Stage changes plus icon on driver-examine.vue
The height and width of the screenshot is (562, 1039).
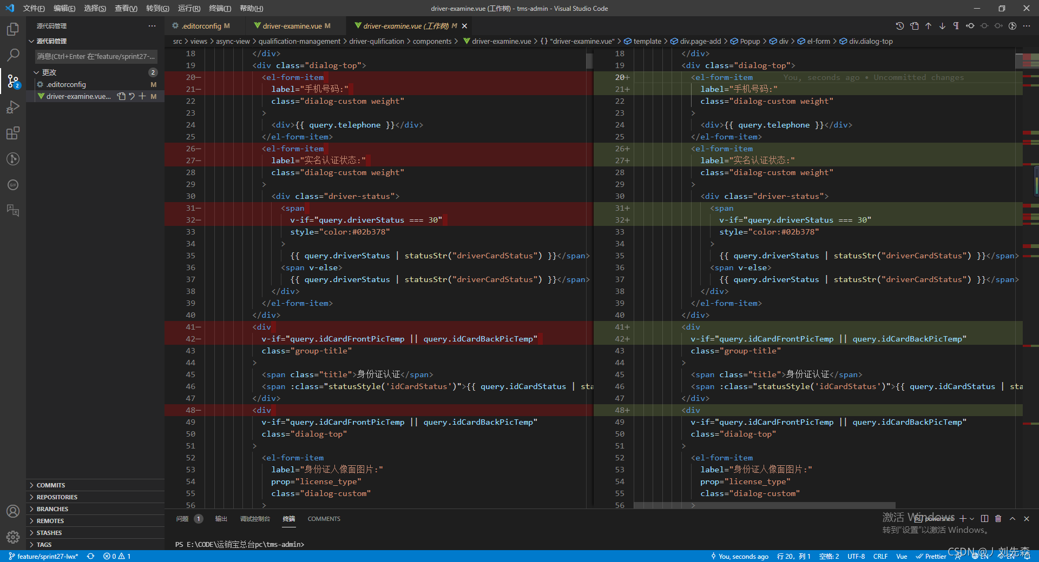[x=142, y=96]
